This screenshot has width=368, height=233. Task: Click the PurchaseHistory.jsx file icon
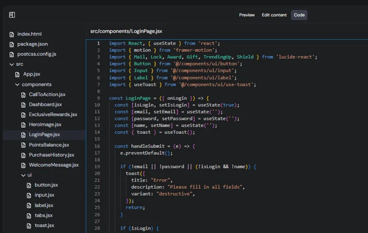(x=23, y=155)
